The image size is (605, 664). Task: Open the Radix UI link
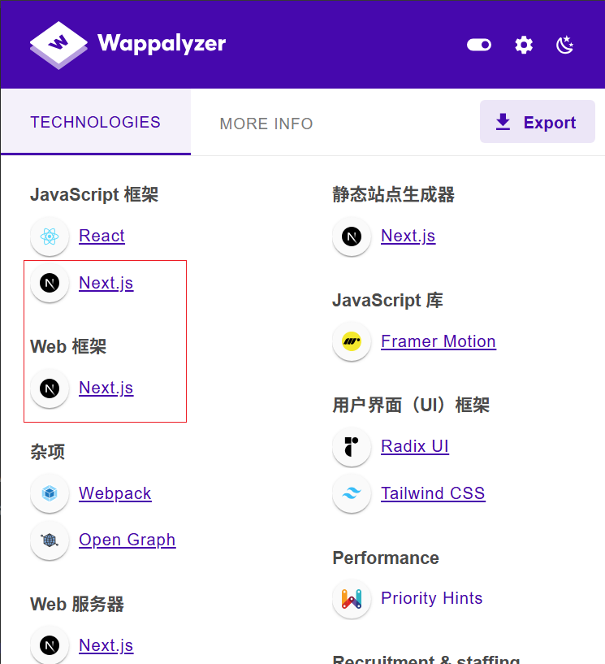pyautogui.click(x=415, y=446)
